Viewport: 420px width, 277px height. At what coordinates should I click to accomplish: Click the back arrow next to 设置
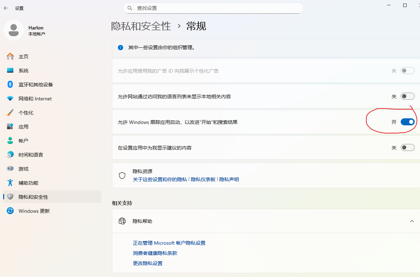click(x=6, y=8)
